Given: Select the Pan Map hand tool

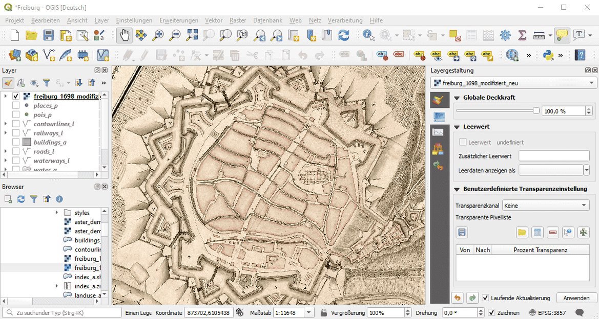Looking at the screenshot, I should click(124, 35).
